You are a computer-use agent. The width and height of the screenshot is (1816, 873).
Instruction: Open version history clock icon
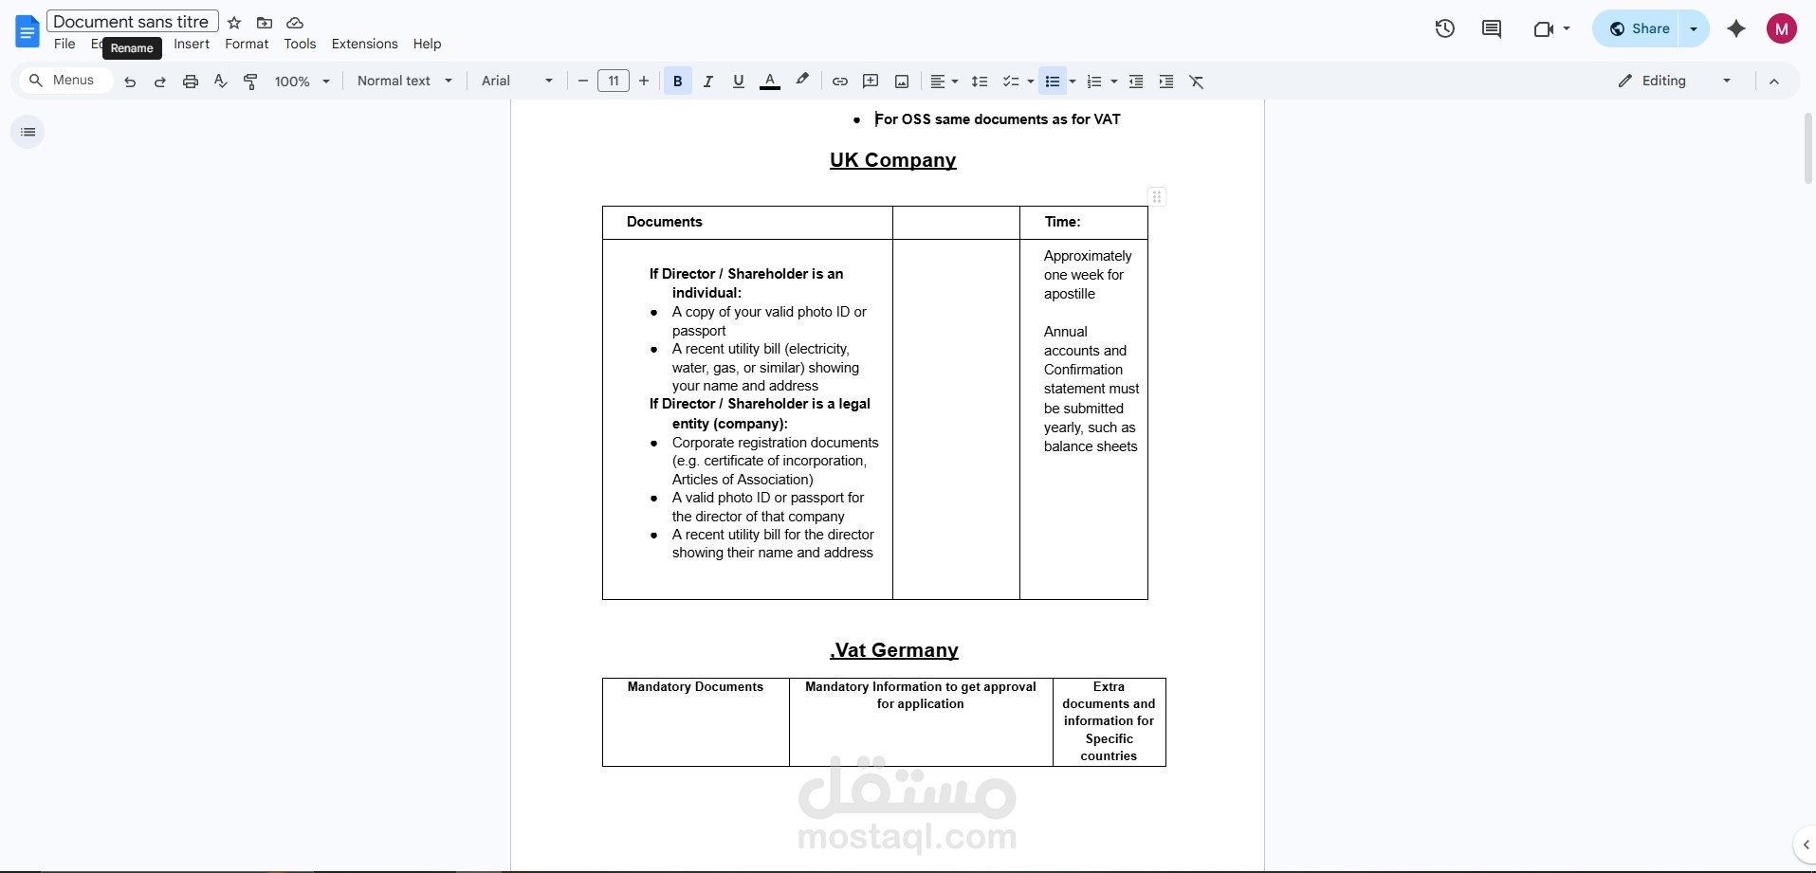click(x=1444, y=28)
